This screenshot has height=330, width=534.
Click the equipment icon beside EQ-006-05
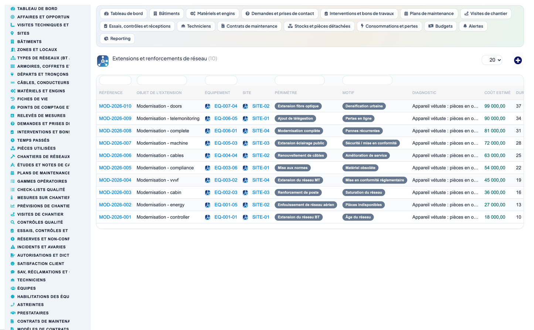(208, 118)
